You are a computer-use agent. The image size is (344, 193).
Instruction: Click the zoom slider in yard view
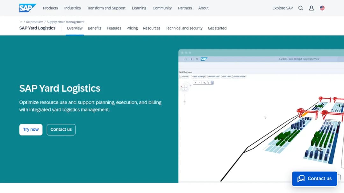point(184,99)
